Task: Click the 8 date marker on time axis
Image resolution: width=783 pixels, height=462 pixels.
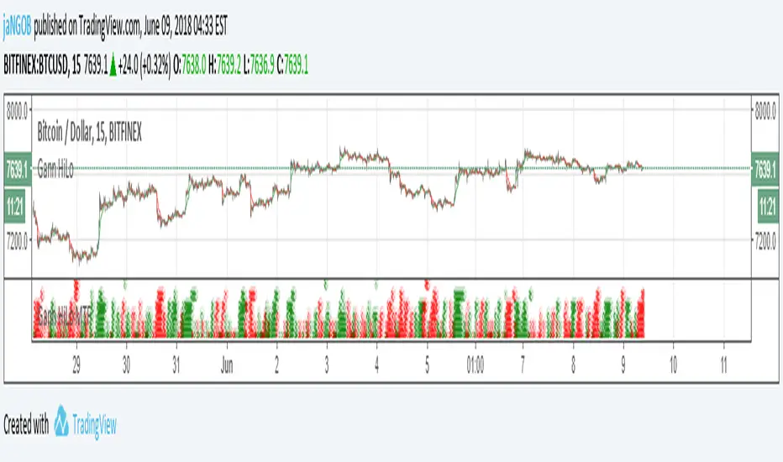Action: click(573, 365)
